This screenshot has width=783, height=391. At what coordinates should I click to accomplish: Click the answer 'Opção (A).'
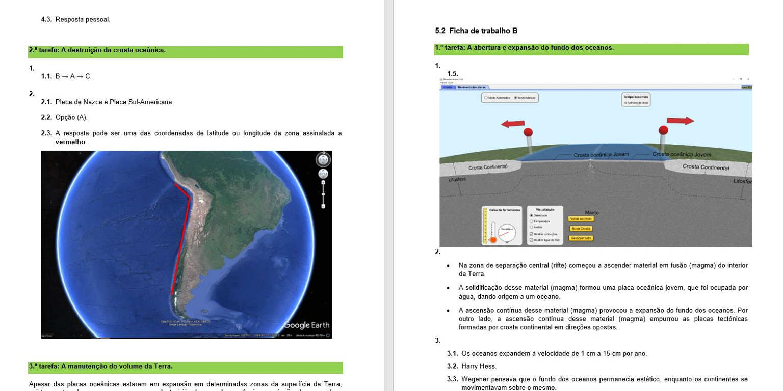click(x=71, y=118)
